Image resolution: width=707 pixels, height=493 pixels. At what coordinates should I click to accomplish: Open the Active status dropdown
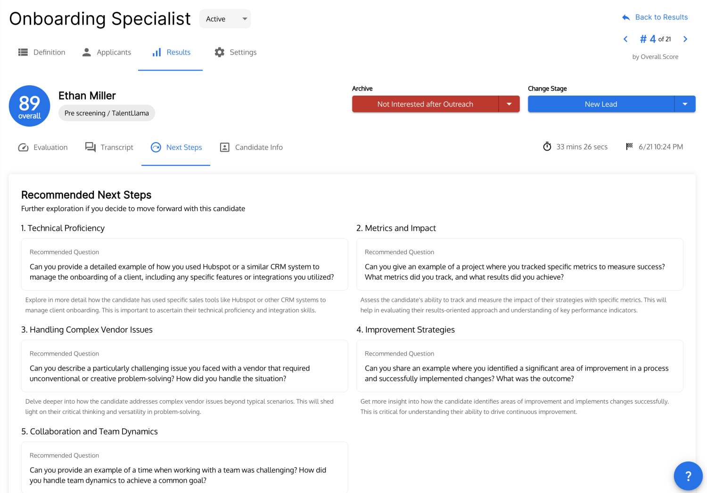225,19
